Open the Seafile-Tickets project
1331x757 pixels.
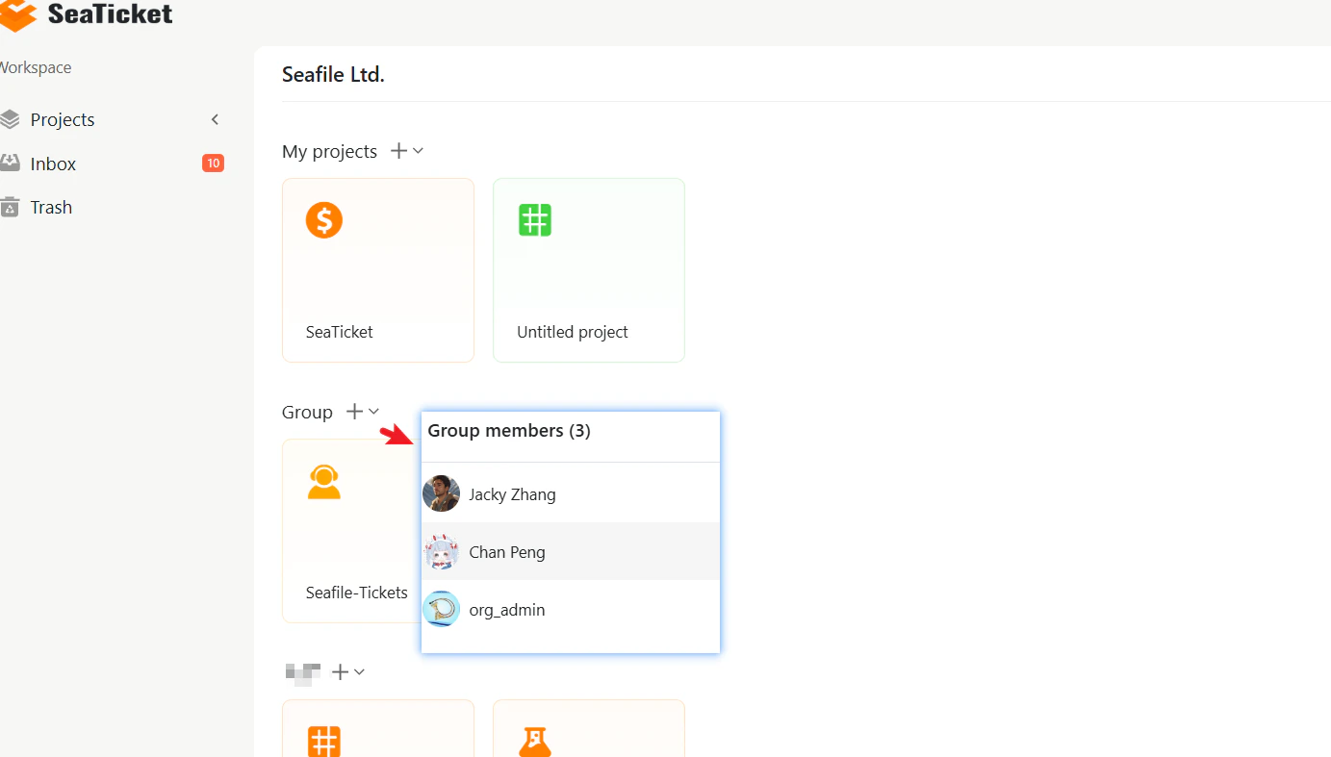pyautogui.click(x=352, y=531)
